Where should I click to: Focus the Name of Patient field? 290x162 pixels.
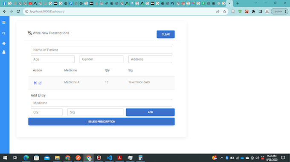(101, 50)
